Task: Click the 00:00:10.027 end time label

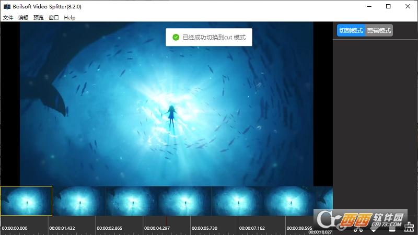Action: [x=320, y=232]
